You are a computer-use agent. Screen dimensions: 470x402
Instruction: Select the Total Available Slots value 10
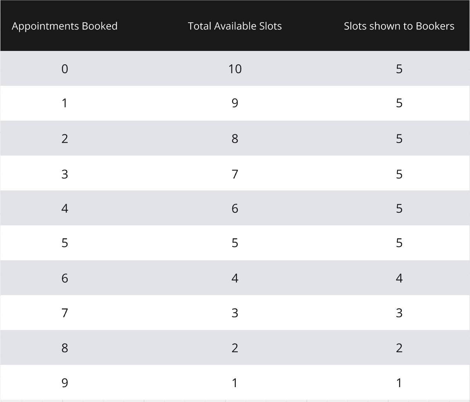point(235,69)
